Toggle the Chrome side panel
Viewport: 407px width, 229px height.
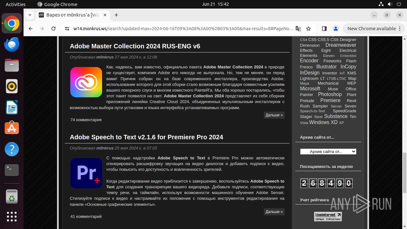point(324,29)
